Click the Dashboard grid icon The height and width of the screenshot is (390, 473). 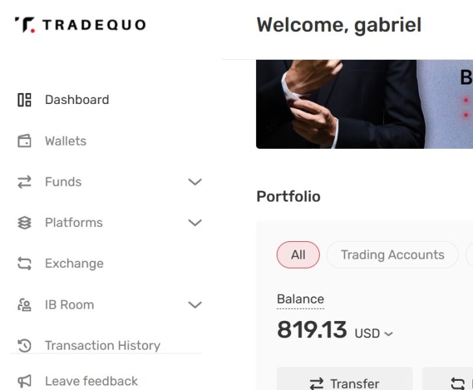click(x=25, y=99)
